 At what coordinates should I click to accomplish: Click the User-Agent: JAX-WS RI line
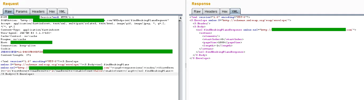tap(26, 33)
